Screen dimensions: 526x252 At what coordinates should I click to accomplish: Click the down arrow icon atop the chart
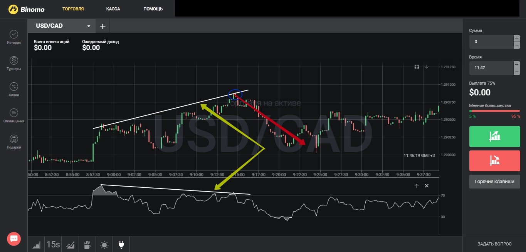427,67
